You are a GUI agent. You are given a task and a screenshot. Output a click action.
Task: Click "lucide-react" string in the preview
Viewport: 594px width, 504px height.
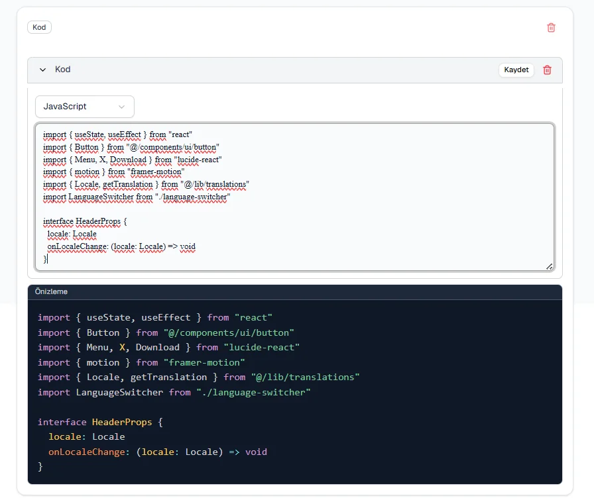tap(261, 347)
